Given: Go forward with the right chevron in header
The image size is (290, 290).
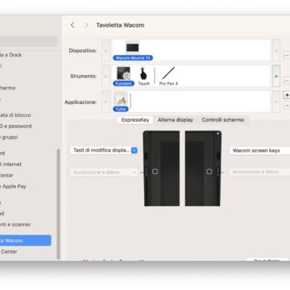Looking at the screenshot, I should 86,25.
